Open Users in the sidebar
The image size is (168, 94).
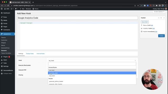(5, 60)
